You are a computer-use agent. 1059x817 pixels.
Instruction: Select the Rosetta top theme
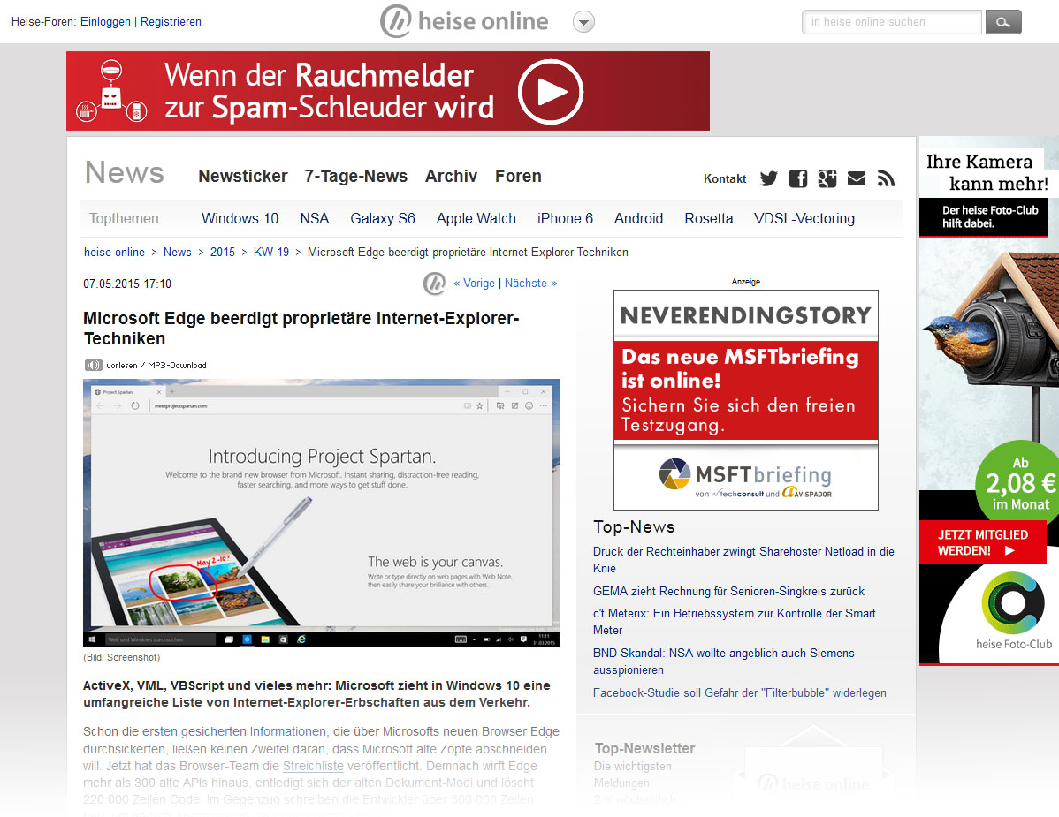708,218
